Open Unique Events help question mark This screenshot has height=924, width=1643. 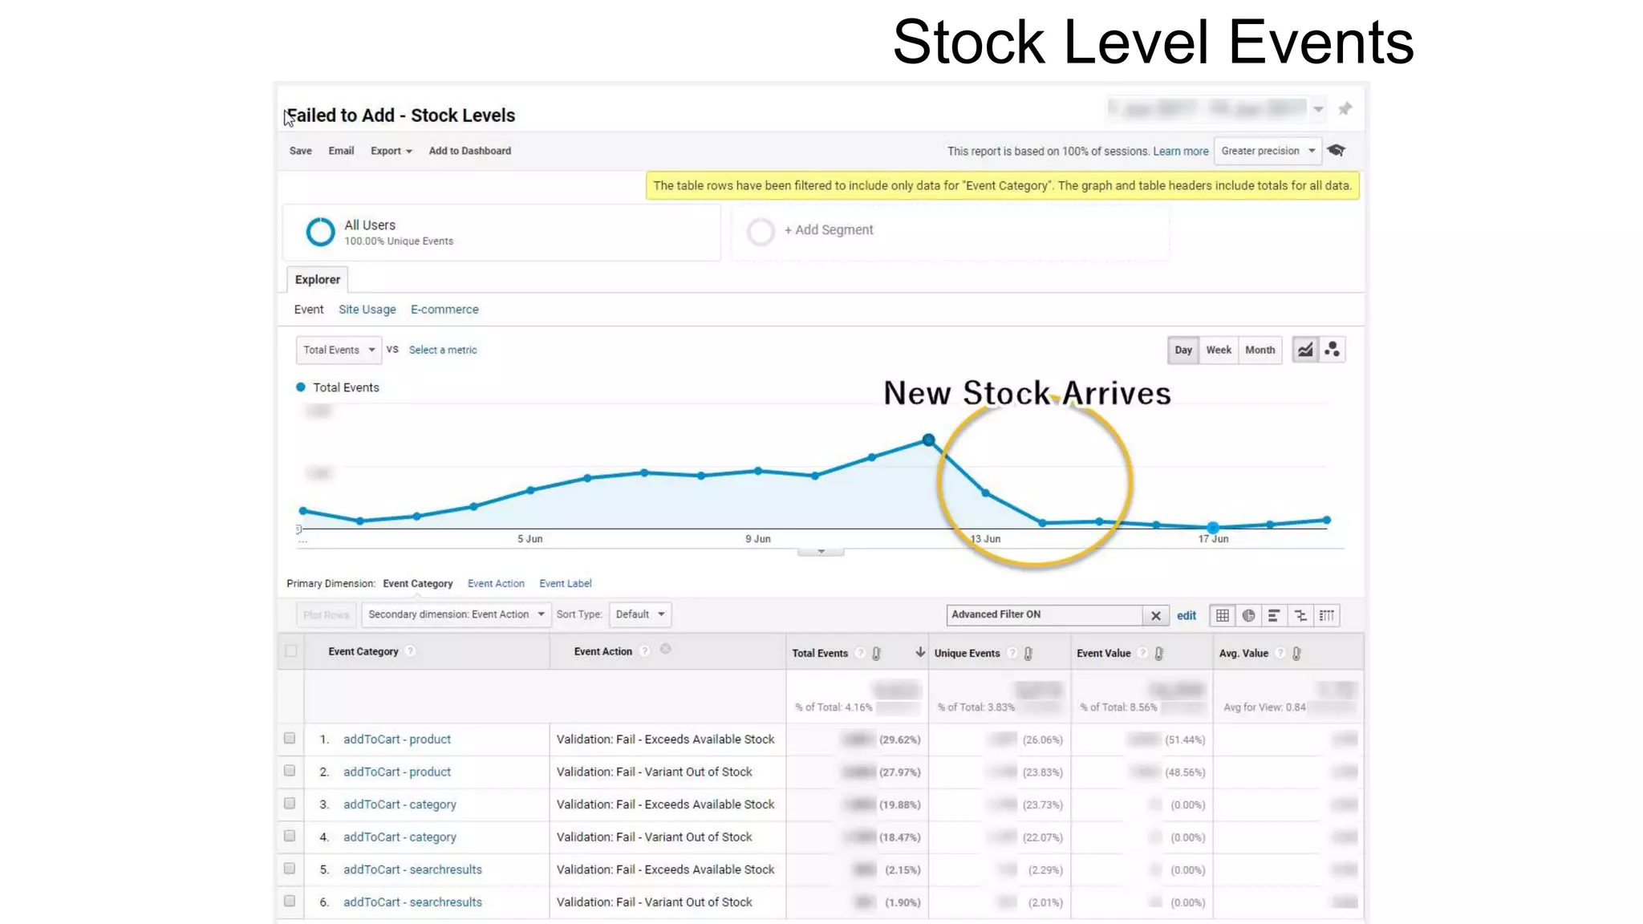(x=1012, y=653)
